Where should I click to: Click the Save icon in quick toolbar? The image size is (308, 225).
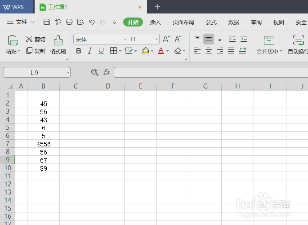click(x=47, y=22)
